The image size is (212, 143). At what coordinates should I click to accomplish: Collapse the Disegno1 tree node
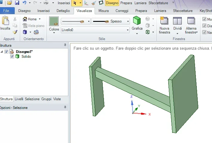tap(2, 51)
